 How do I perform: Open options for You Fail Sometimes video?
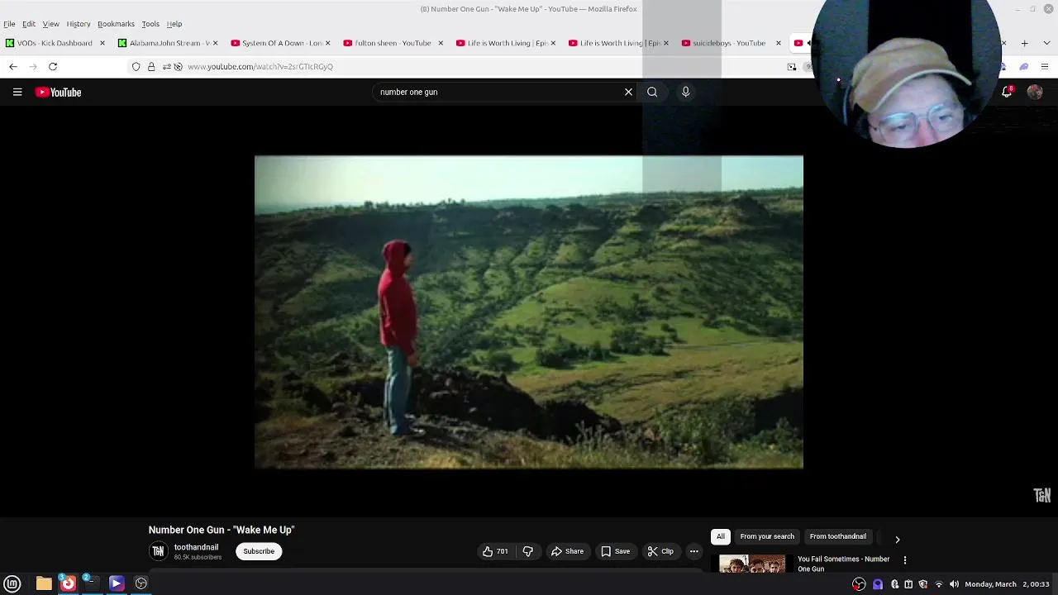pyautogui.click(x=904, y=560)
